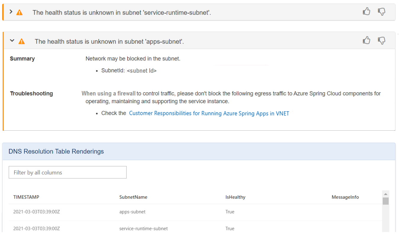Sort by IsHealthy column header
The image size is (399, 235).
tap(235, 197)
